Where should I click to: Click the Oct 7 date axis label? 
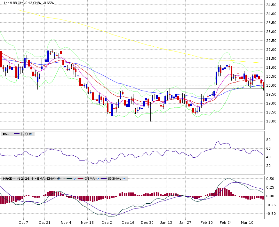coord(23,223)
